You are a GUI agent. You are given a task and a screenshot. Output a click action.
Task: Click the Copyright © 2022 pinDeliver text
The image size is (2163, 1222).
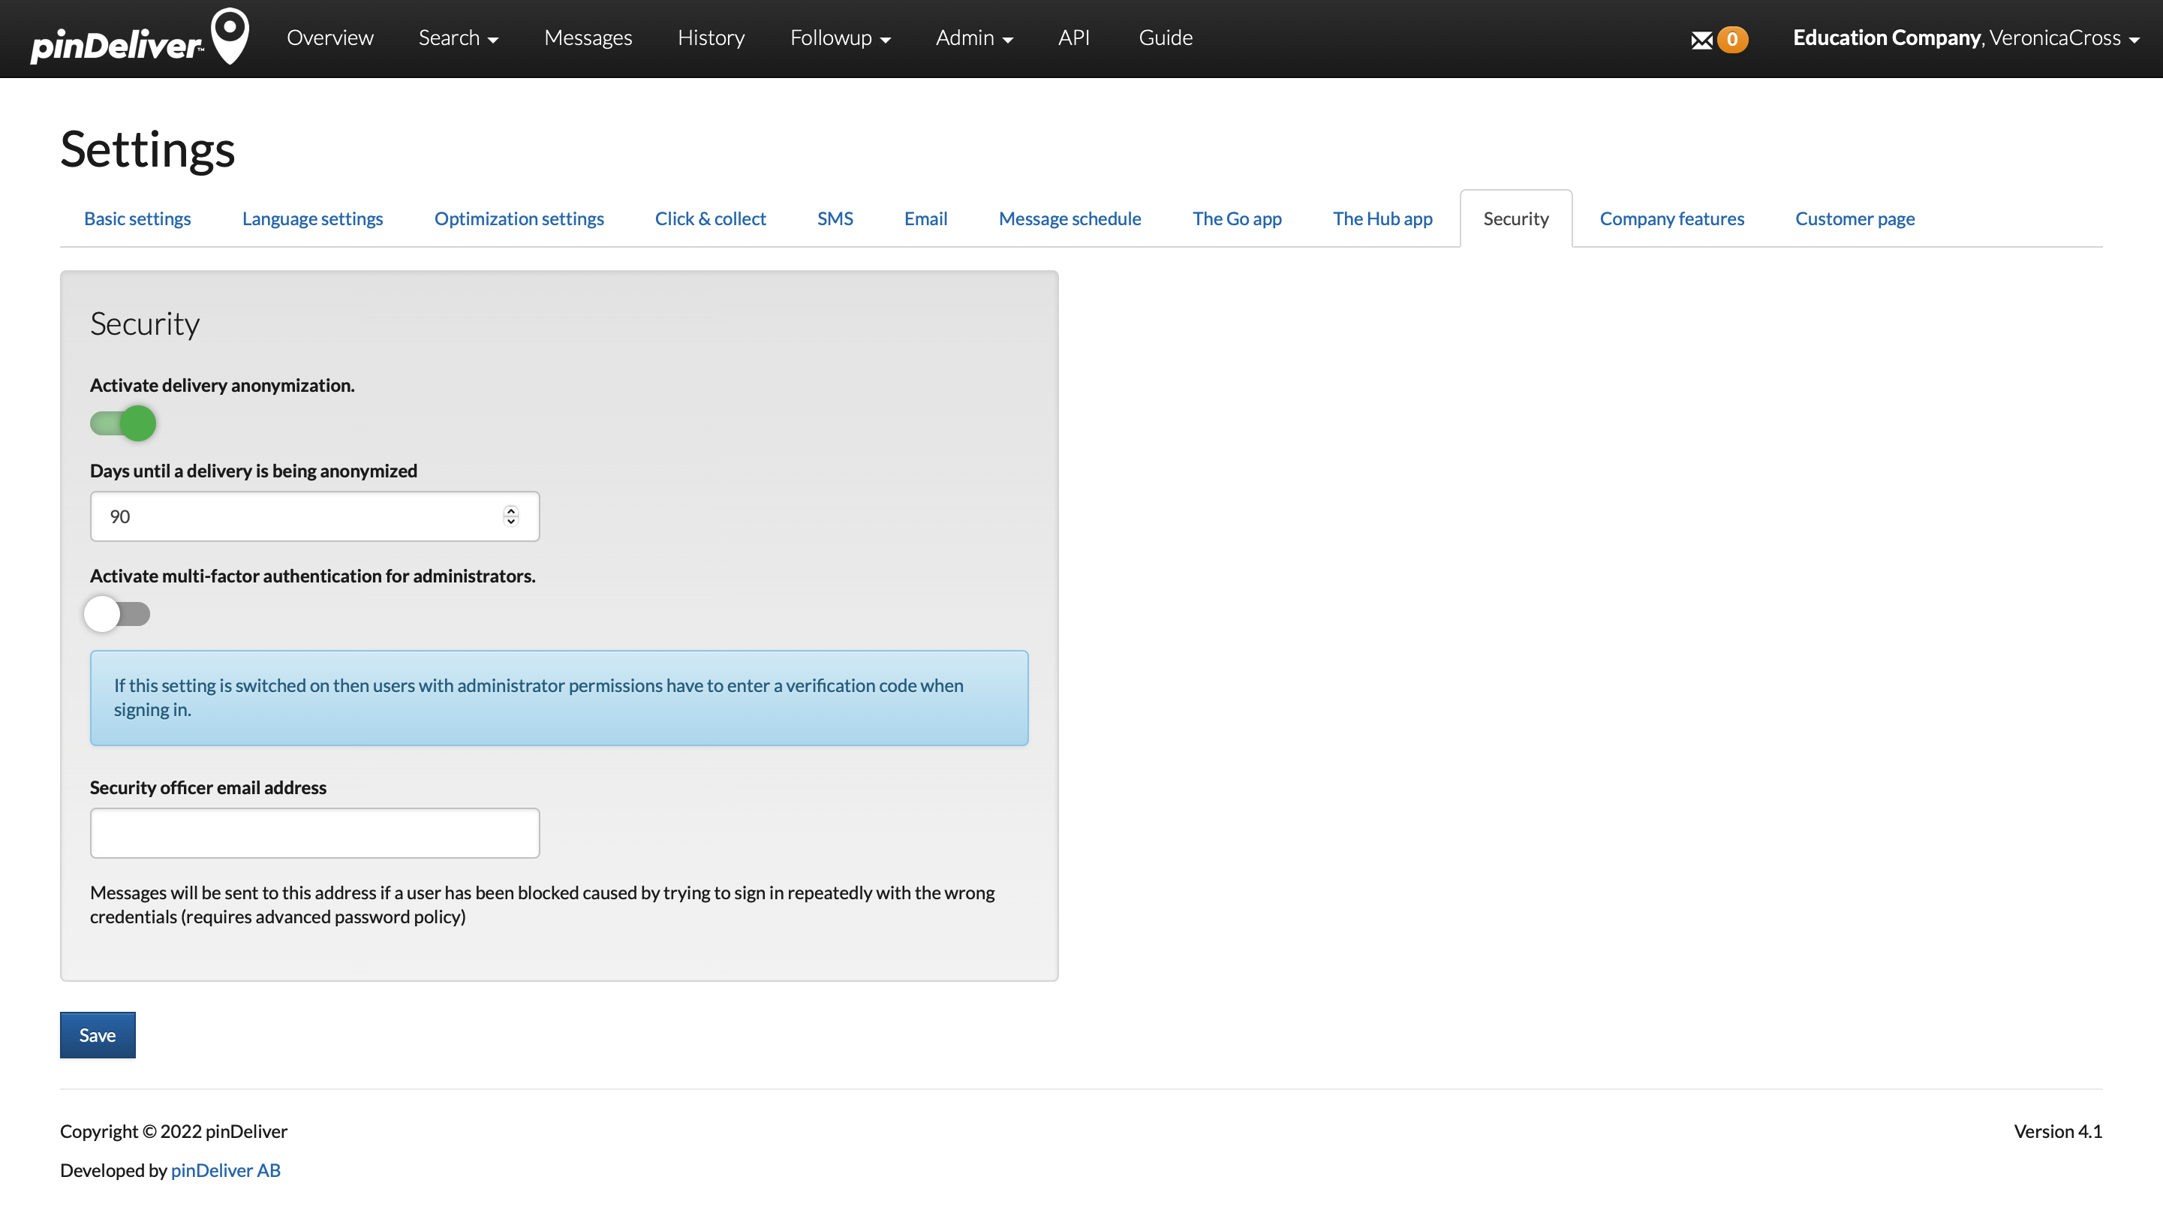(174, 1131)
